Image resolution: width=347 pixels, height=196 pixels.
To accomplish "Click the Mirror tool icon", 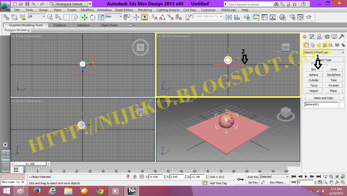I will (x=229, y=17).
